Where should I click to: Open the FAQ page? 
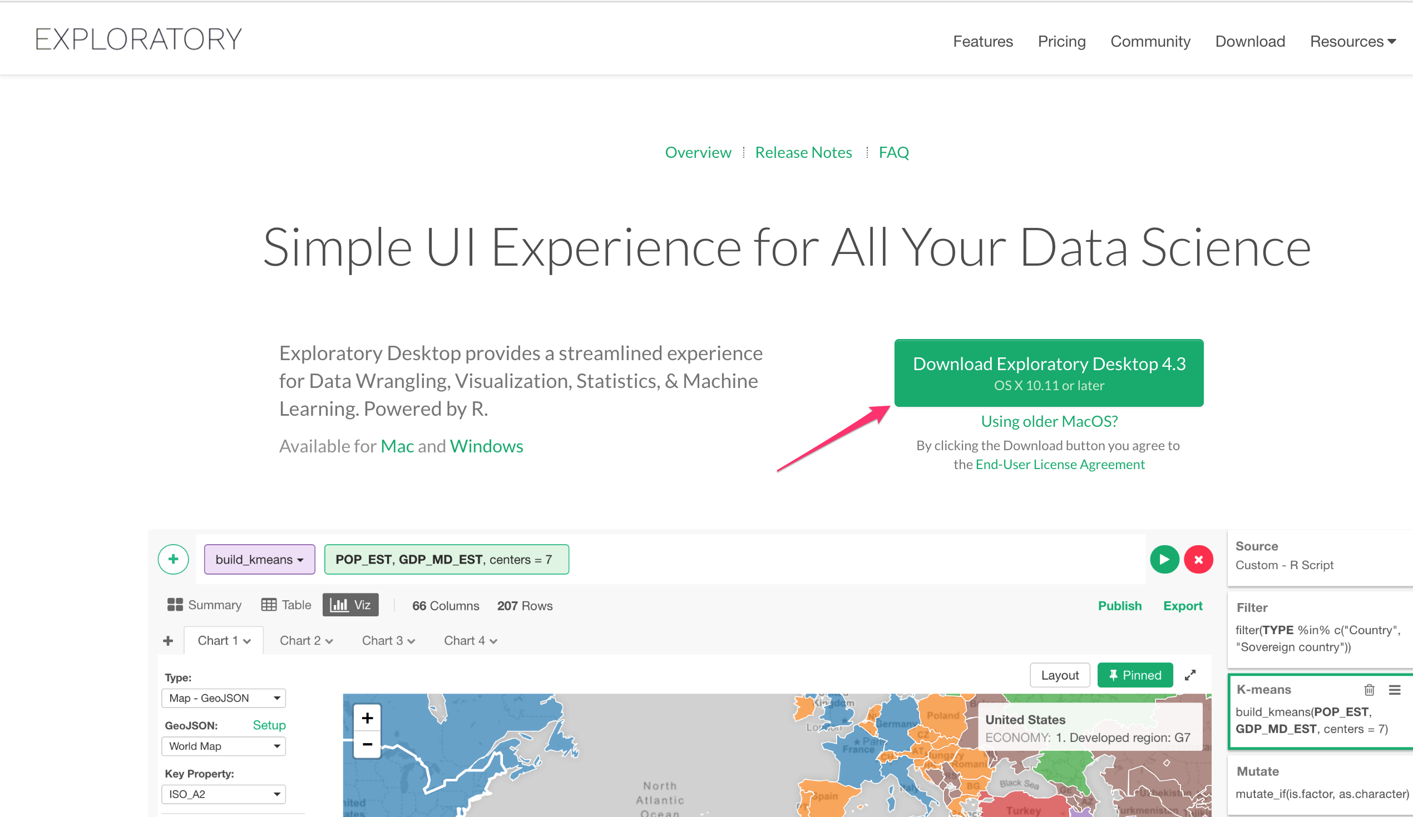point(894,152)
